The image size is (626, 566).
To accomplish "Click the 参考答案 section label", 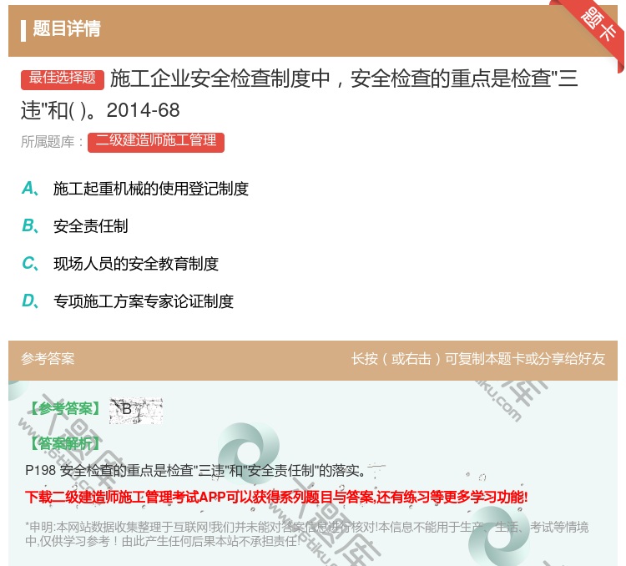I will tap(48, 359).
